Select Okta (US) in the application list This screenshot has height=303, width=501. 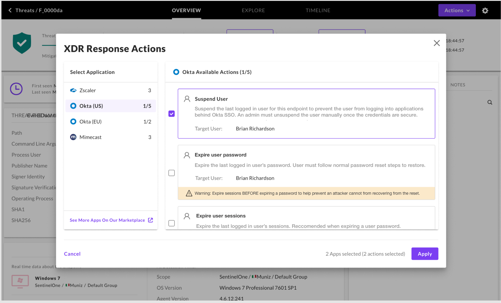111,106
